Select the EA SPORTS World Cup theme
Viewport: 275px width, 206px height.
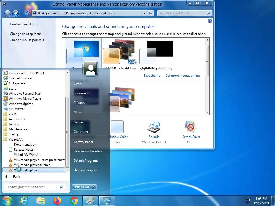point(120,54)
